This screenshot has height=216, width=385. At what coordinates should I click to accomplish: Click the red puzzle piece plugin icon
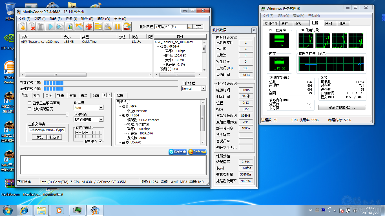click(88, 27)
